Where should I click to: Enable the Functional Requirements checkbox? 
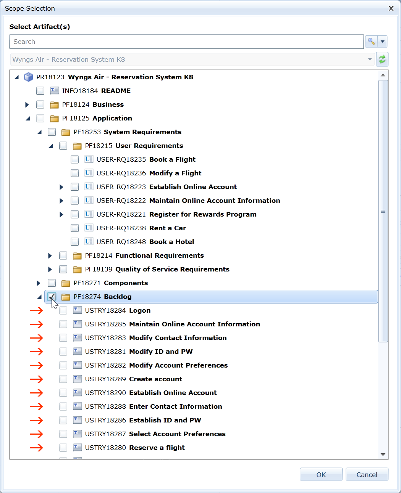click(x=63, y=255)
